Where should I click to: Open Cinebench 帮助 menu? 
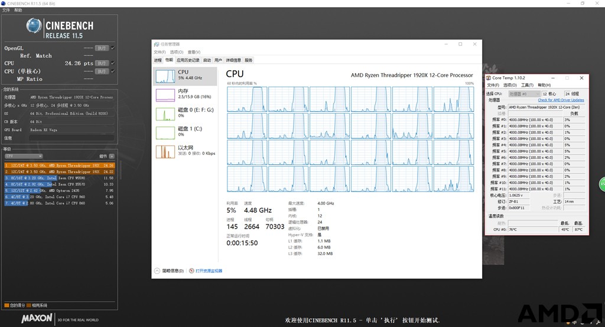point(18,11)
